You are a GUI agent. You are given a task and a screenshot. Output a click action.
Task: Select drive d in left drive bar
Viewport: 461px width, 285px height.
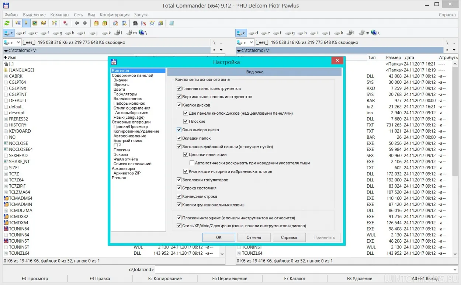point(21,33)
